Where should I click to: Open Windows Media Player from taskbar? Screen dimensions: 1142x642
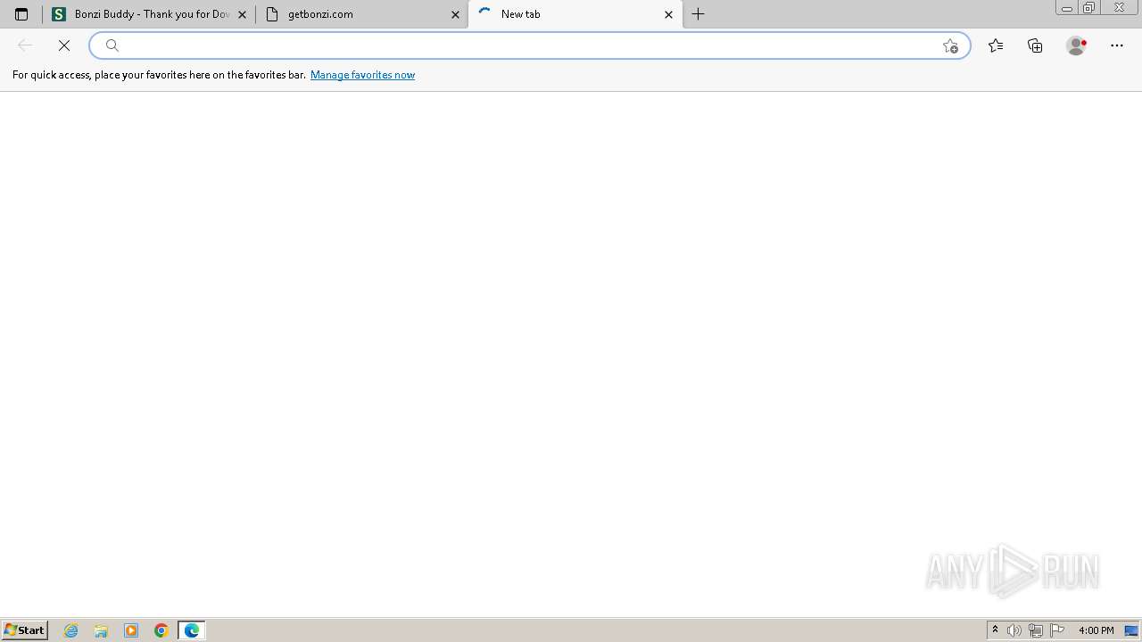pos(131,630)
